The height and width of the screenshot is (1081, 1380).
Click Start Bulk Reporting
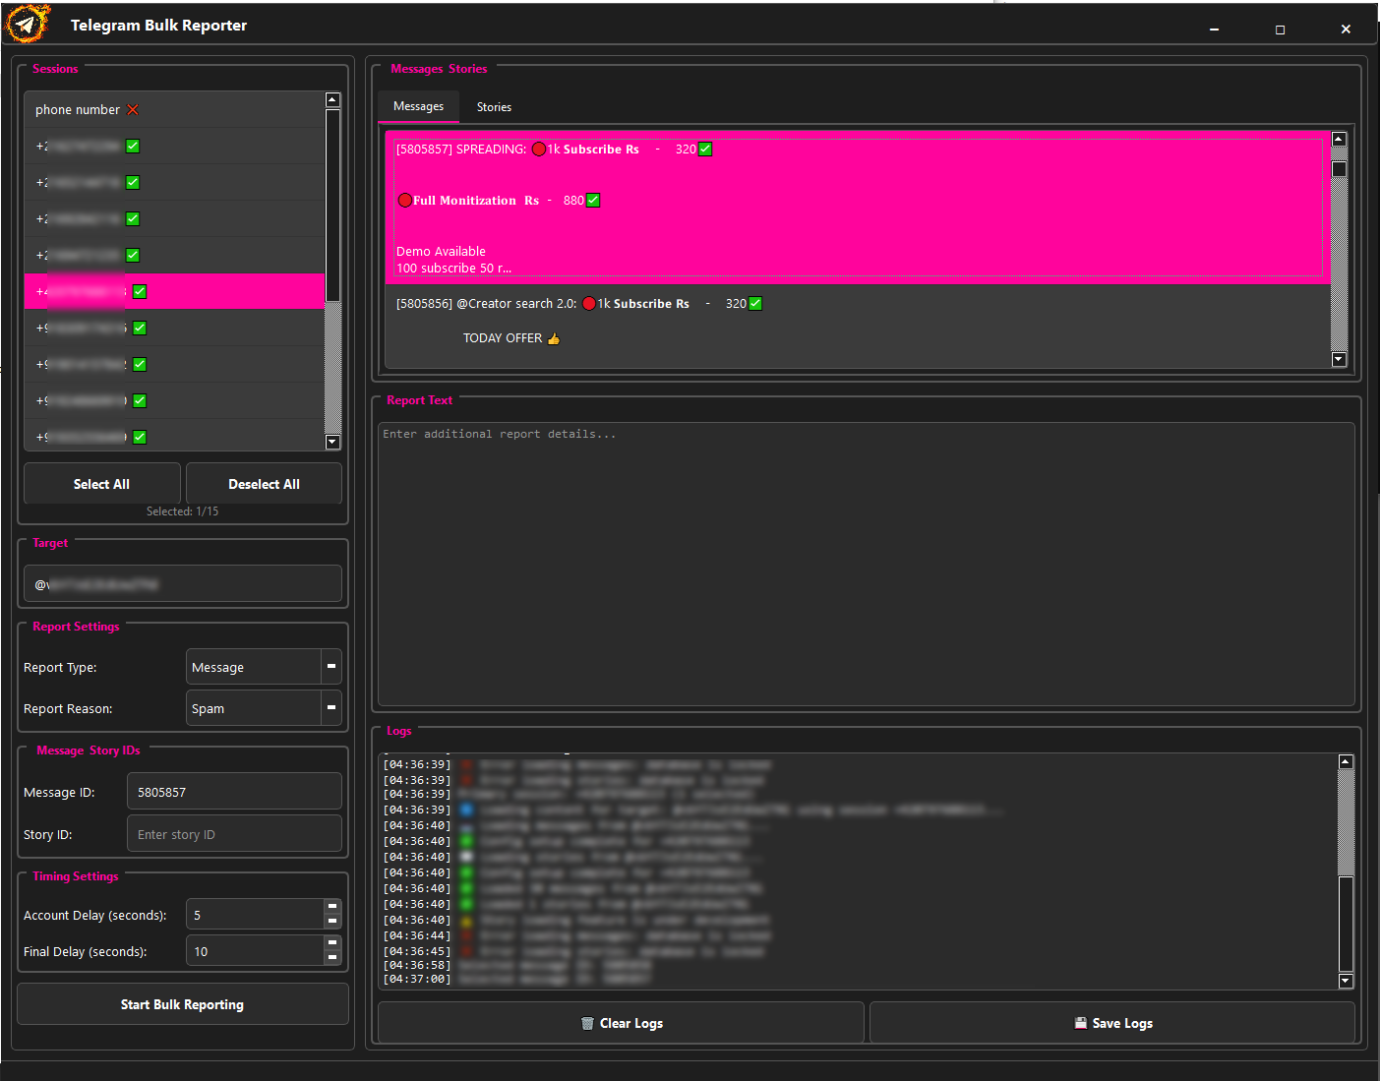[x=182, y=1003]
